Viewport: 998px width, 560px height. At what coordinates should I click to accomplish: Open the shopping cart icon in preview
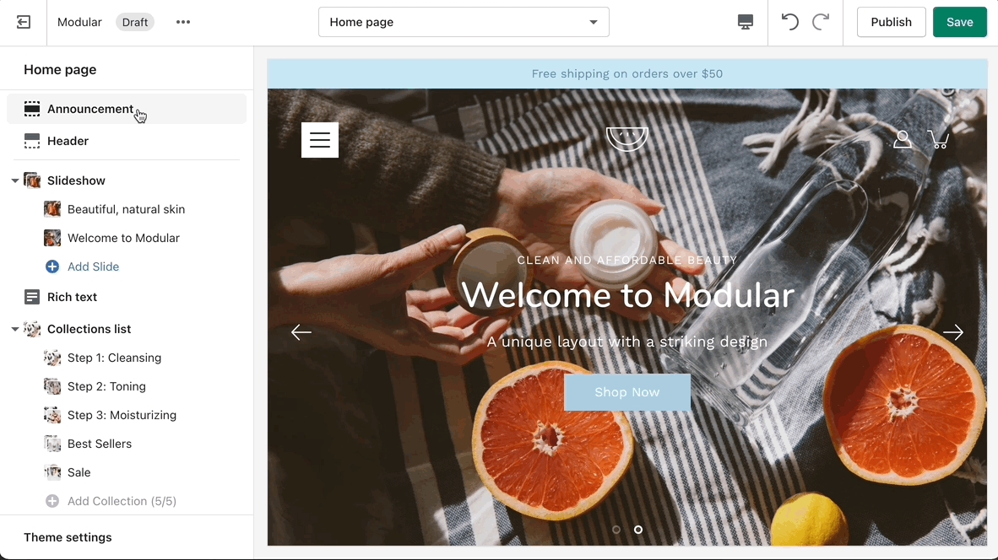click(x=939, y=139)
